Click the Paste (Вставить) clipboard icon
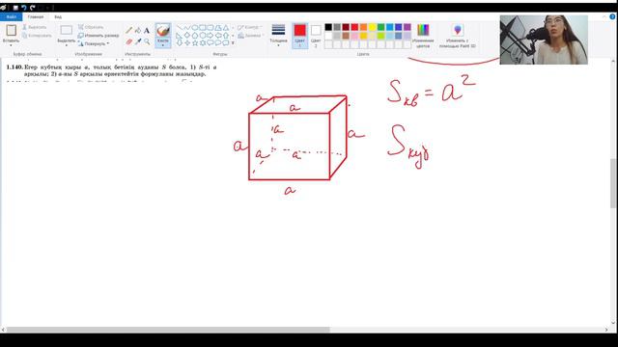The height and width of the screenshot is (347, 618). [11, 30]
